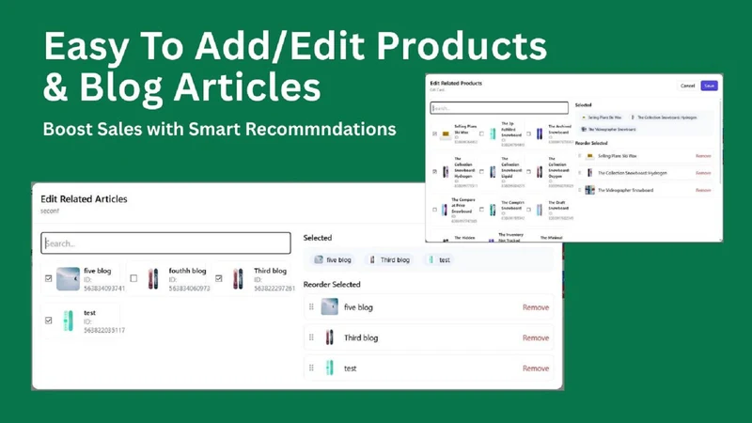Click the test article green snowboard thumbnail
Image resolution: width=752 pixels, height=423 pixels.
pos(68,321)
